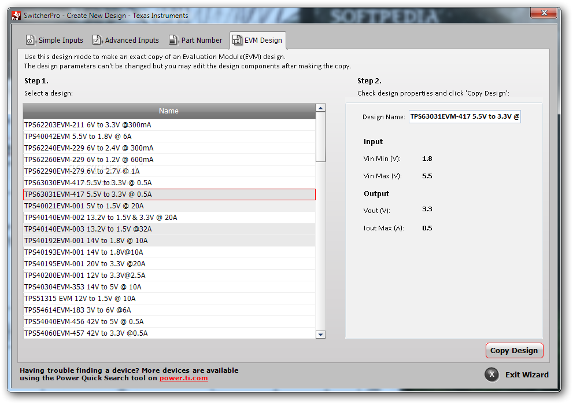Click the Exit Wizard label
Screen dimensions: 573x404
[x=527, y=374]
